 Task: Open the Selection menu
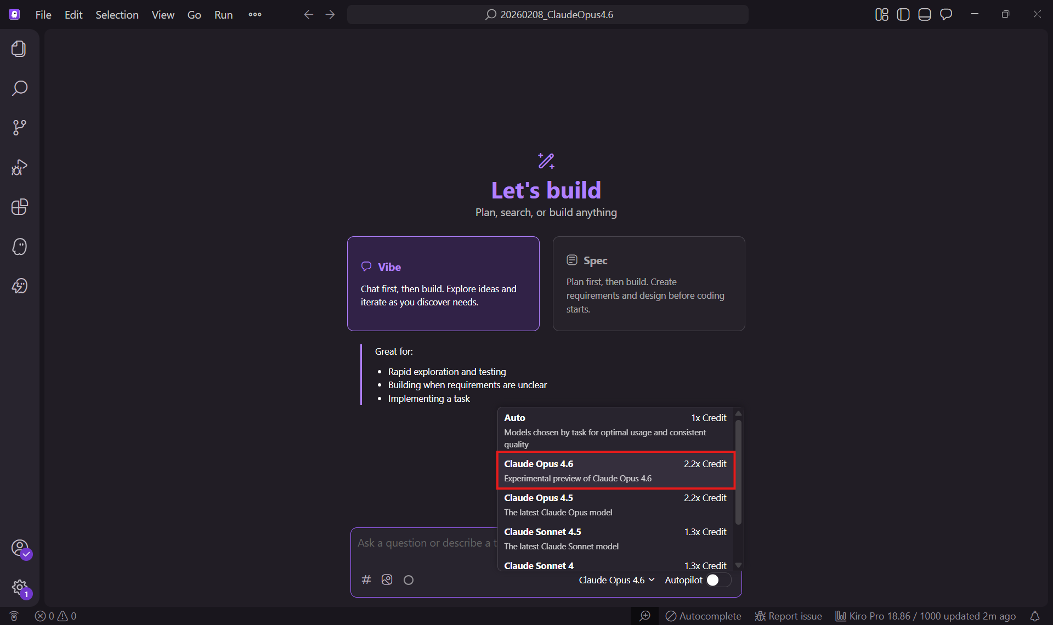coord(117,15)
